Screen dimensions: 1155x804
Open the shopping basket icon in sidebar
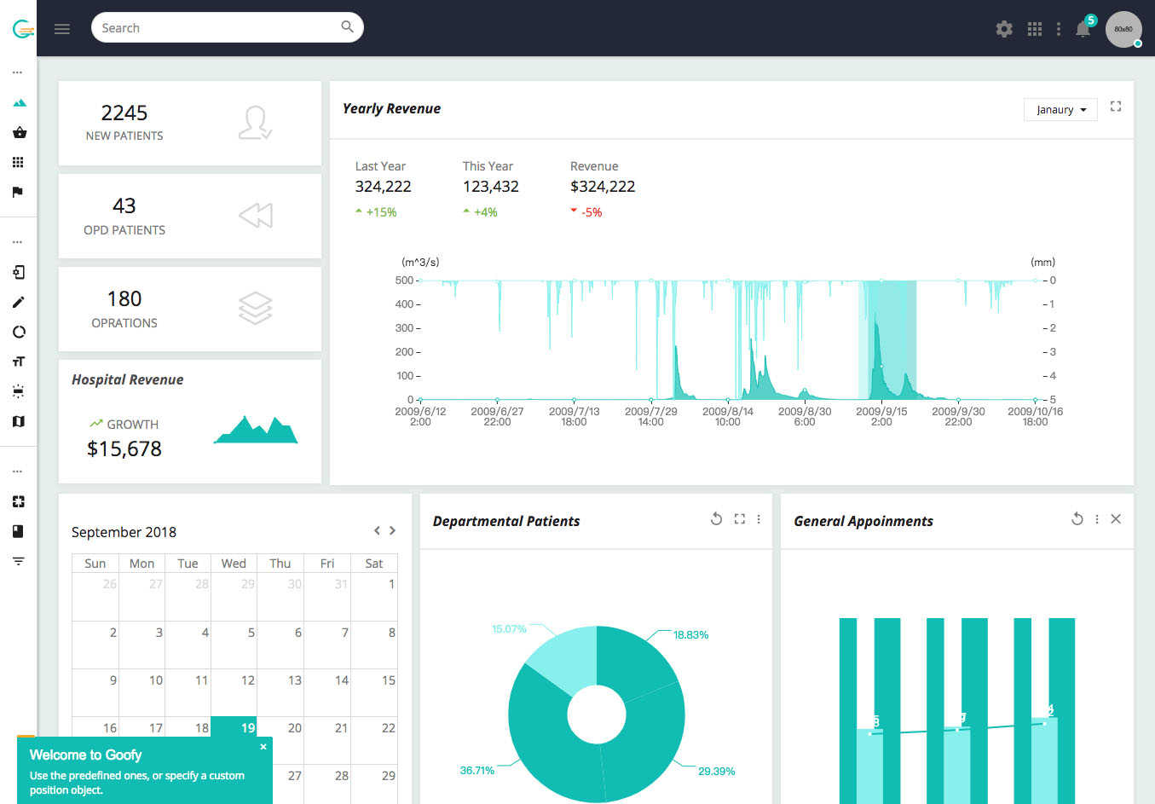(x=19, y=132)
